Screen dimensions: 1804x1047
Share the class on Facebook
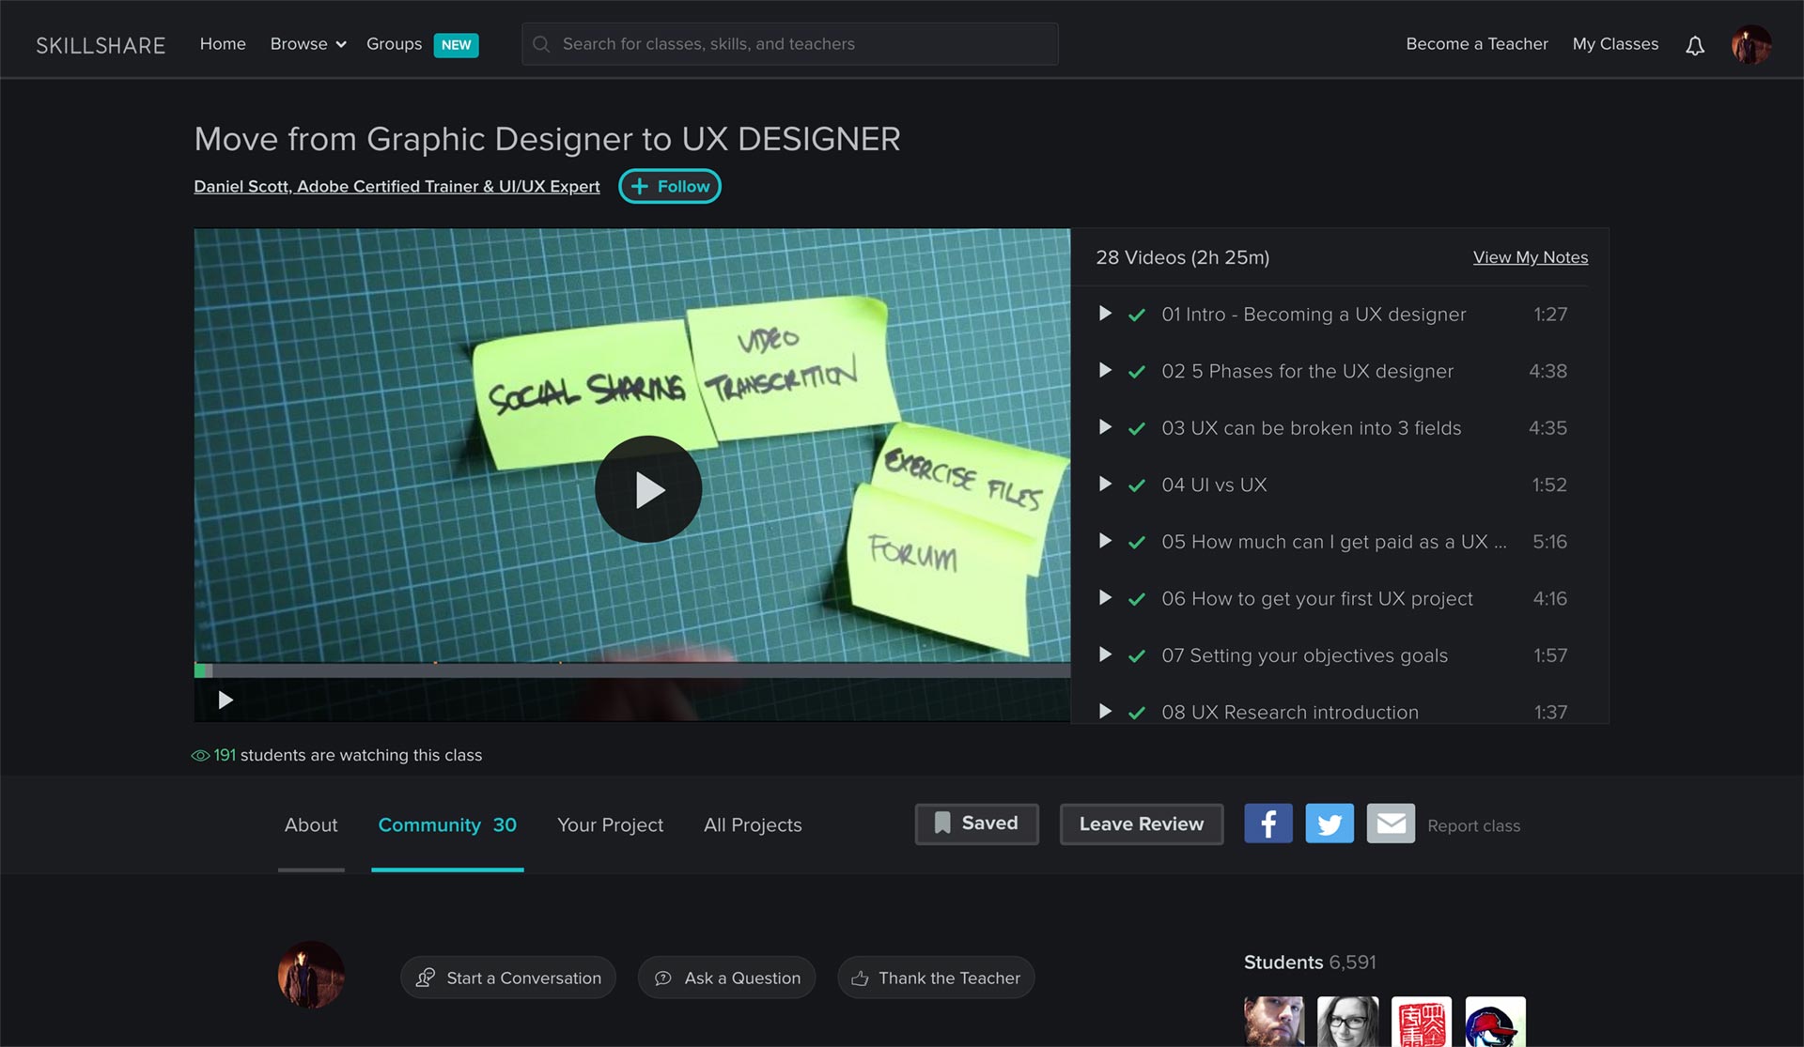point(1268,824)
